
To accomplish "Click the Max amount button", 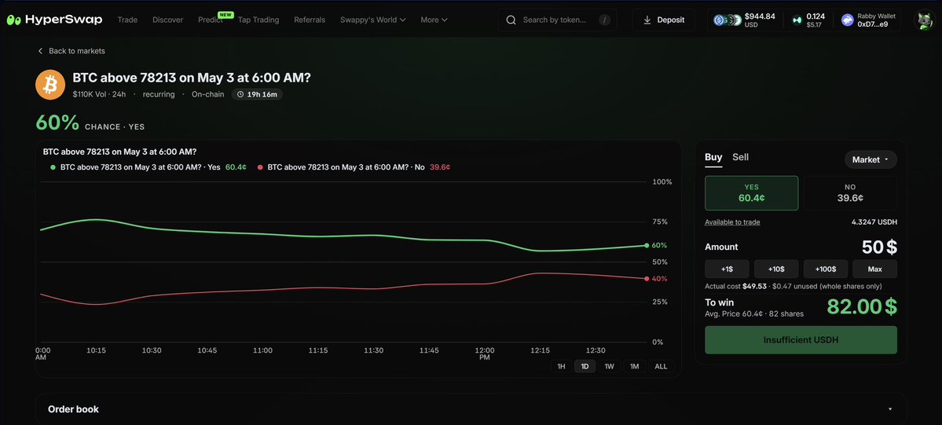I will pos(874,269).
